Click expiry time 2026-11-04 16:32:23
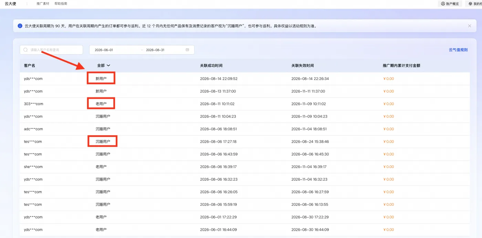The image size is (482, 238). tap(309, 179)
